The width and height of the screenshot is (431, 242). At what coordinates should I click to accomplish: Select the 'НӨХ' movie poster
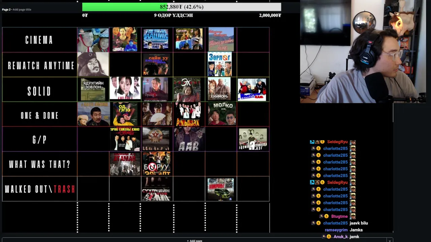tap(125, 39)
